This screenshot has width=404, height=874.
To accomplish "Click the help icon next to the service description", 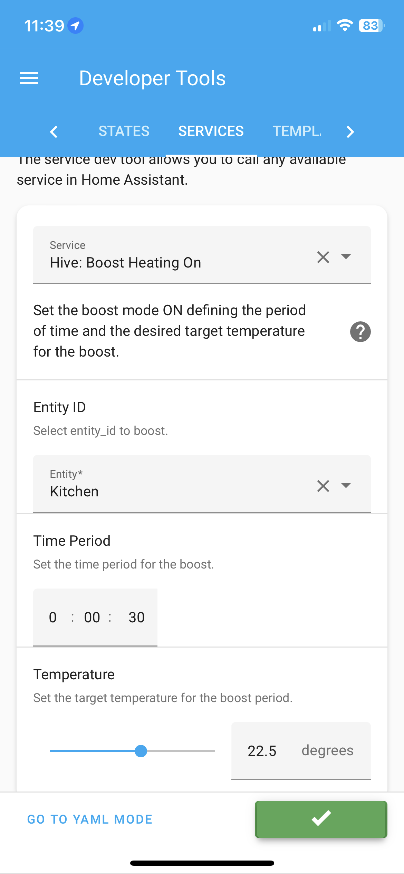I will pos(360,331).
